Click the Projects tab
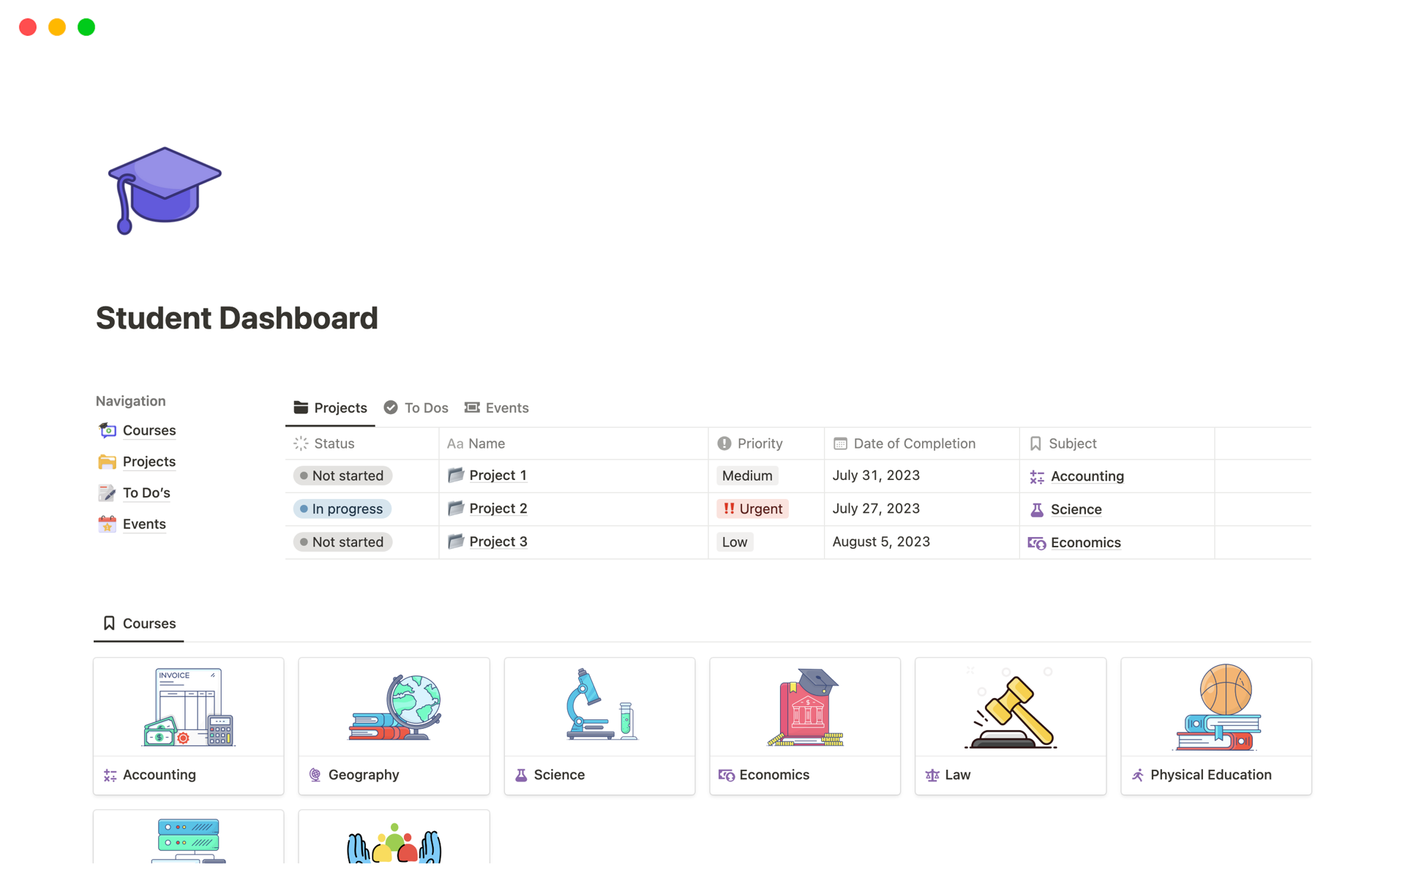Image resolution: width=1405 pixels, height=878 pixels. click(x=330, y=407)
